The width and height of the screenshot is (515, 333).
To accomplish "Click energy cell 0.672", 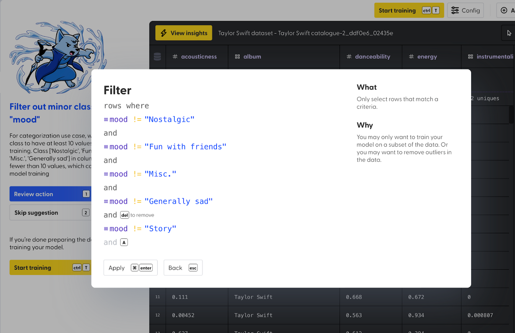I will pyautogui.click(x=416, y=297).
